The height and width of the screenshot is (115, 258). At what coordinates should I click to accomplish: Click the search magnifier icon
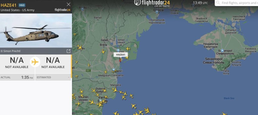pos(218,3)
